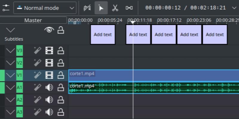Open the Normal mode dropdown
This screenshot has height=119, width=239.
coord(45,8)
